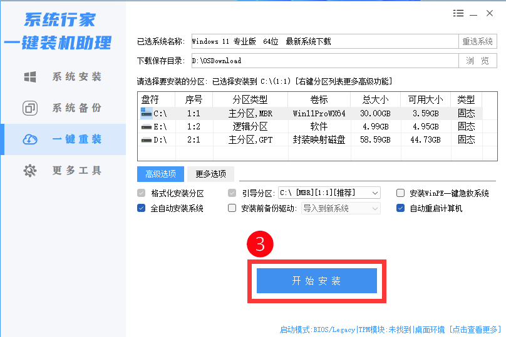Close the 系统行家 window
506x337 pixels.
(490, 13)
